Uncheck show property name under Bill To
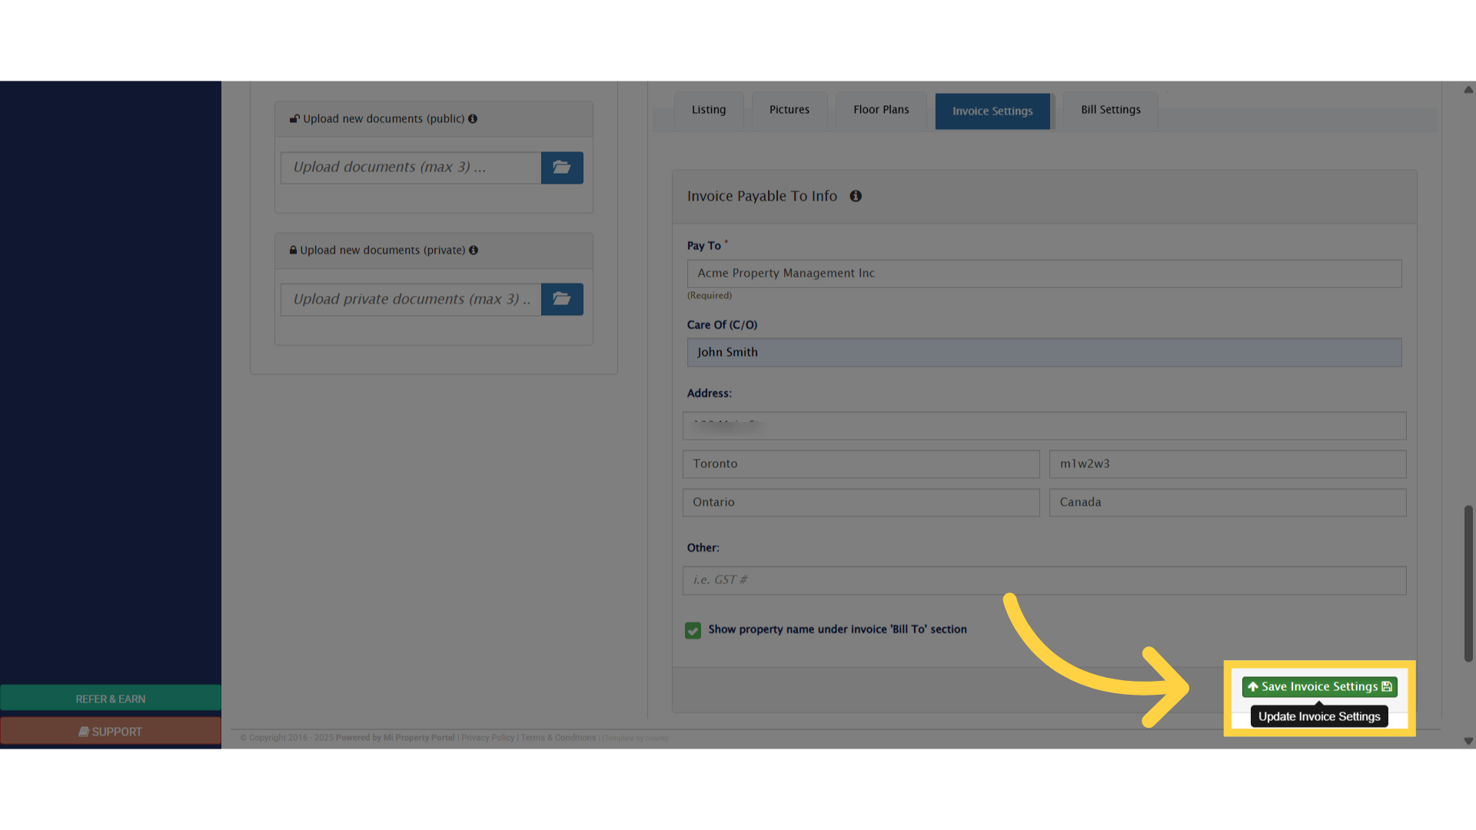 point(693,630)
